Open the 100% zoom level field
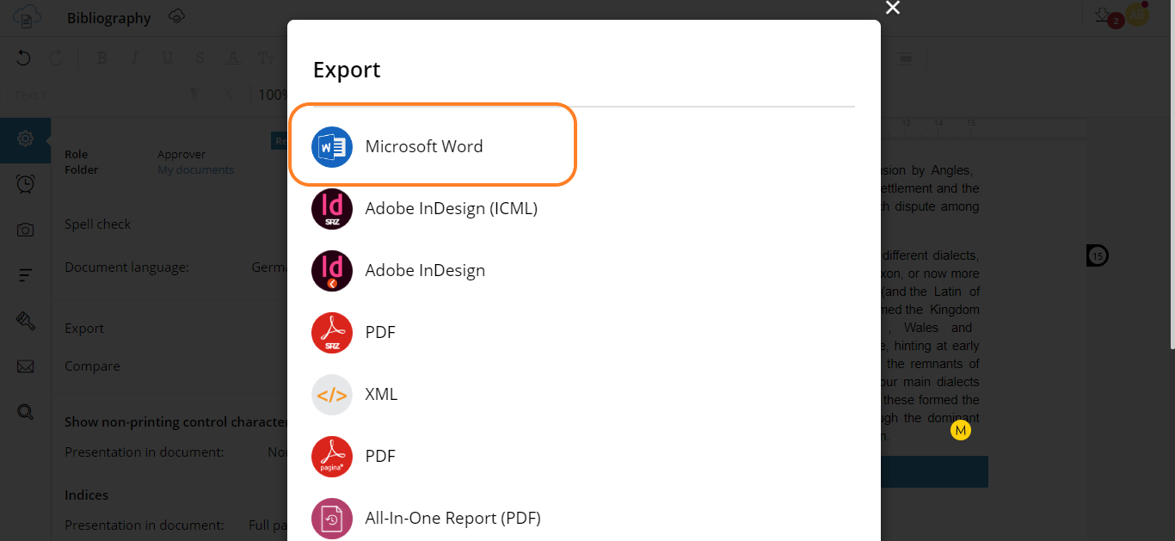The image size is (1175, 541). pyautogui.click(x=273, y=95)
